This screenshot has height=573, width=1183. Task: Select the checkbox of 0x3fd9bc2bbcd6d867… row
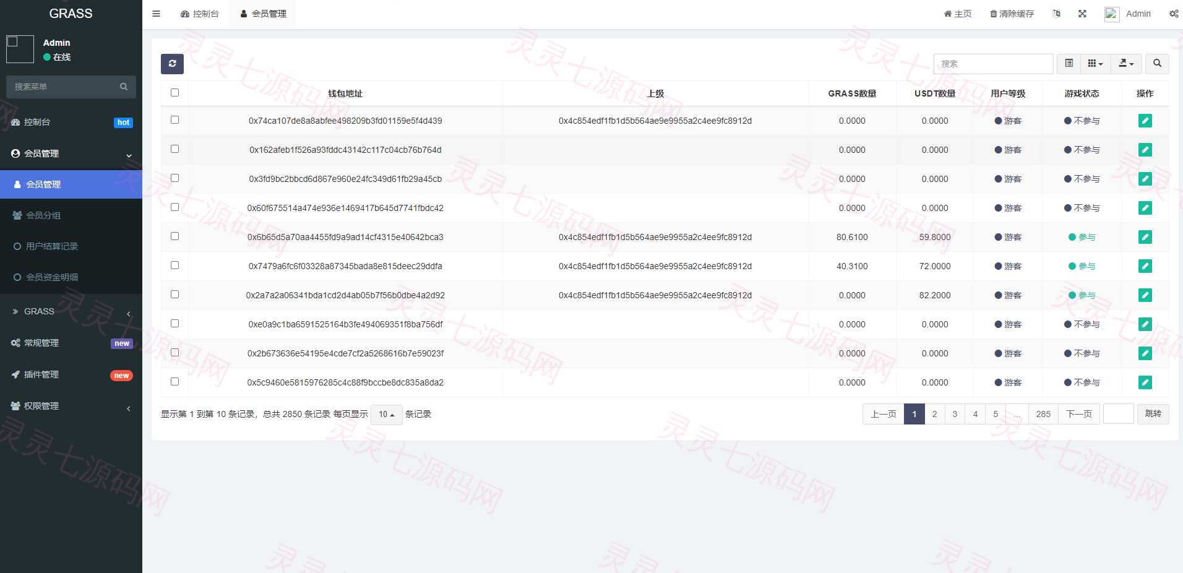pyautogui.click(x=174, y=178)
